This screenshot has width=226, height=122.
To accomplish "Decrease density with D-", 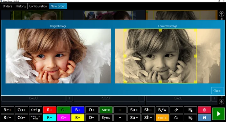I will click(x=92, y=118).
